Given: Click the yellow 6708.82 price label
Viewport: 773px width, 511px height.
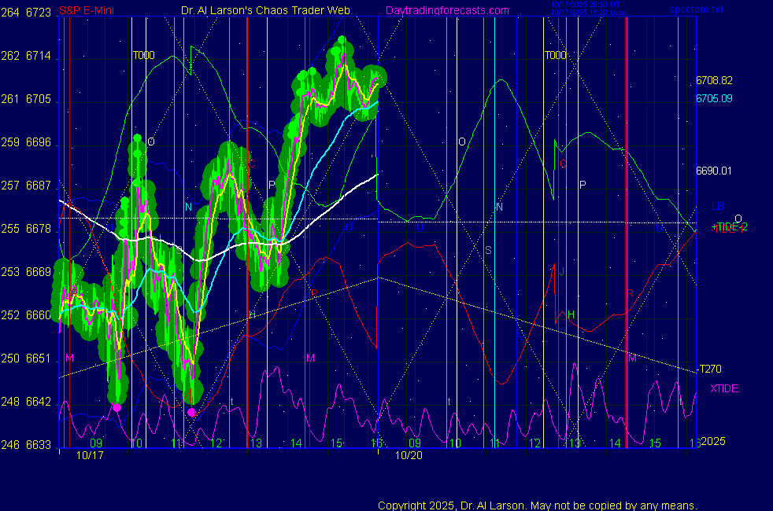Looking at the screenshot, I should (x=714, y=80).
